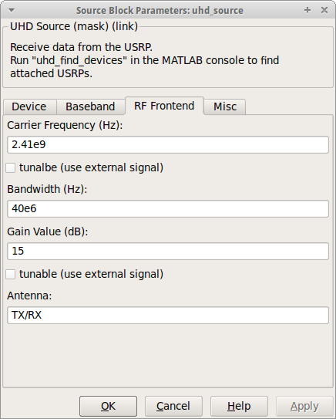Enable tunalbe checkbox under Carrier Frequency
This screenshot has height=419, width=336.
pos(11,167)
